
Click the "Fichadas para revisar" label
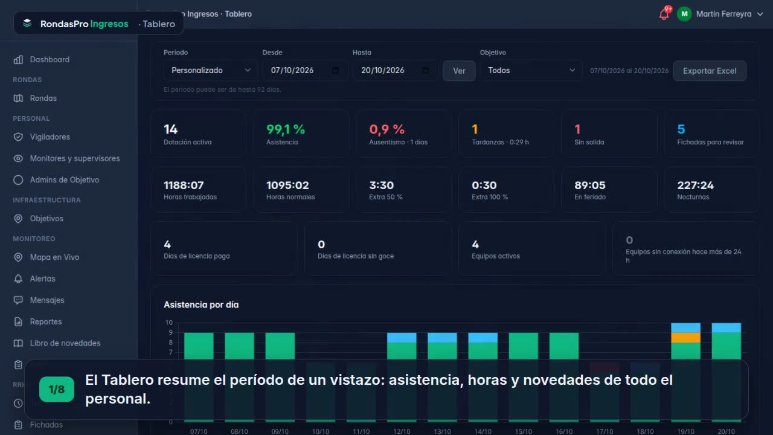pos(711,143)
